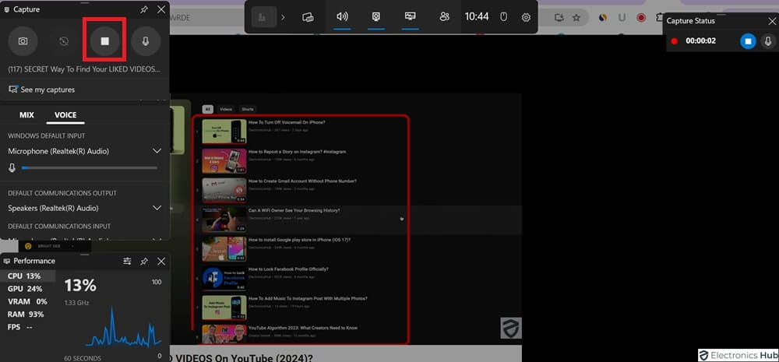Toggle microphone in the Capture widget

[x=145, y=41]
